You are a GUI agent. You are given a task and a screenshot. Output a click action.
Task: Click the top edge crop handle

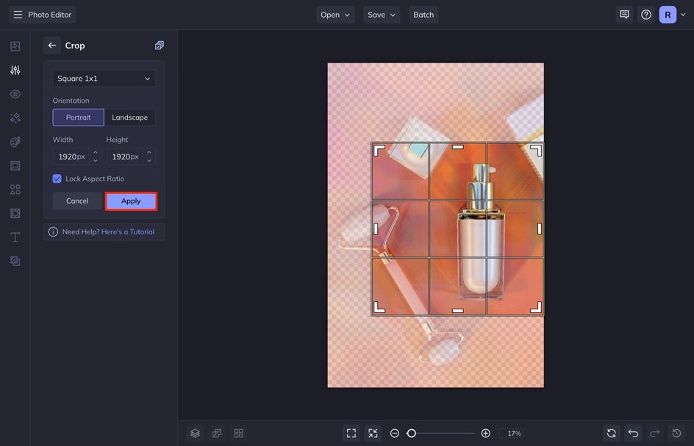coord(458,147)
